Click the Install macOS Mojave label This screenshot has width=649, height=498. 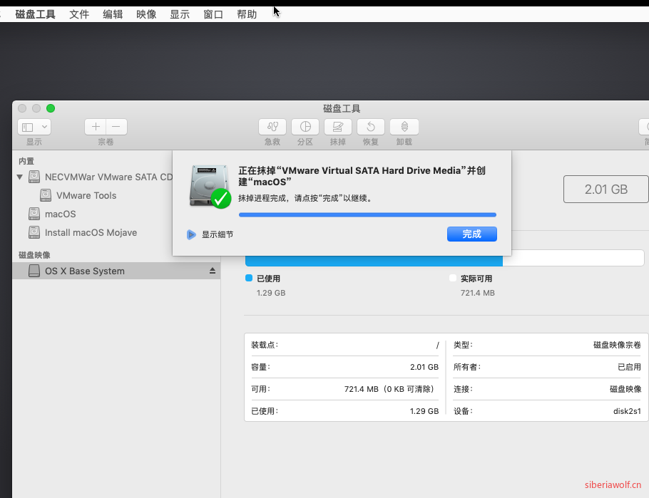point(91,232)
